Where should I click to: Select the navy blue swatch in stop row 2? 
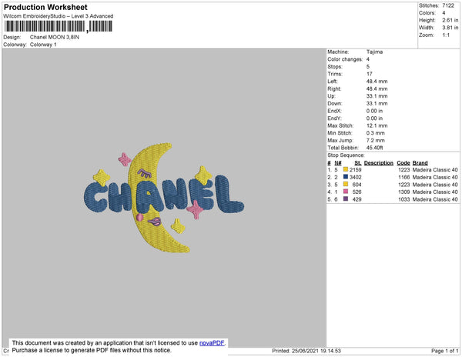click(x=346, y=177)
